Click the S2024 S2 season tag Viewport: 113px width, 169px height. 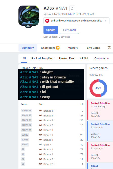(26, 115)
